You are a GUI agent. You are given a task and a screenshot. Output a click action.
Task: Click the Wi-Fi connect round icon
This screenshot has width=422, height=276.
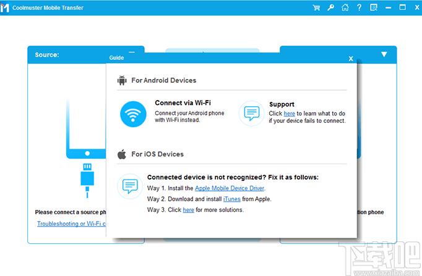click(133, 114)
